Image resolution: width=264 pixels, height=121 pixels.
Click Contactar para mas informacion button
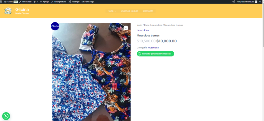[x=155, y=54]
